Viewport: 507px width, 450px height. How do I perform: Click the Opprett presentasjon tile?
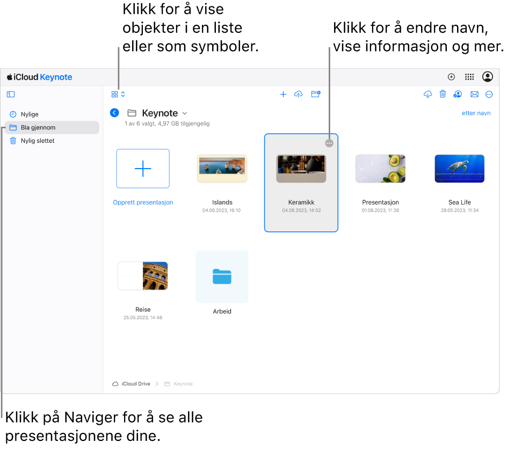(x=143, y=169)
